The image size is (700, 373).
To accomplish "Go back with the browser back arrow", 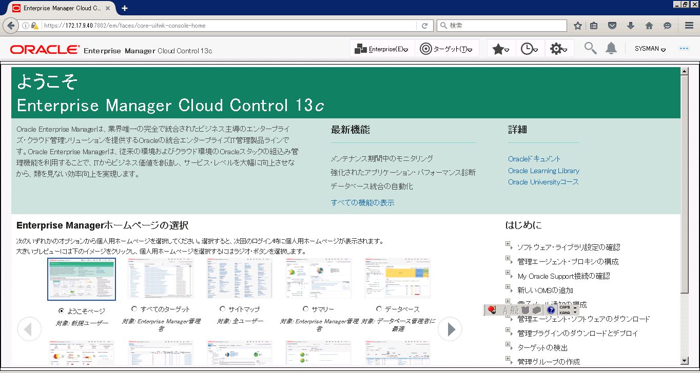I will pyautogui.click(x=10, y=25).
